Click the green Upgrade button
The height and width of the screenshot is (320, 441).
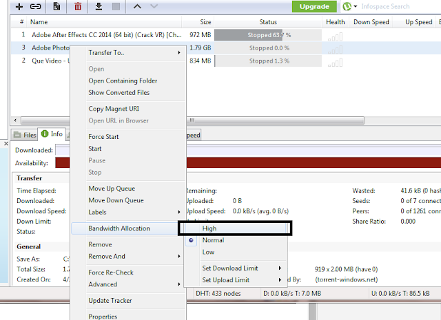pos(314,6)
